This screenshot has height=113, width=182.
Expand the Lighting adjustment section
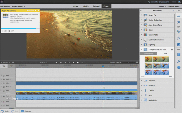coord(141,44)
